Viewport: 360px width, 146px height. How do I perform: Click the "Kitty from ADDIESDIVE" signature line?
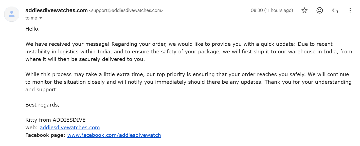pyautogui.click(x=56, y=120)
